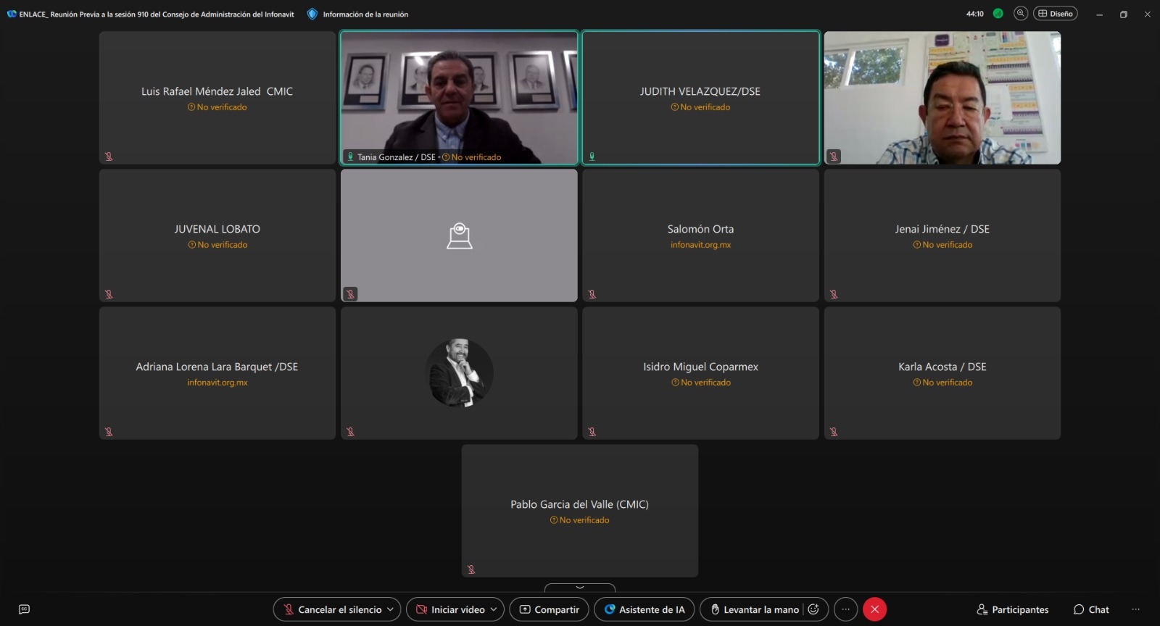
Task: Select Adriana Lorena Lara Barquet /DSE tile
Action: [217, 373]
